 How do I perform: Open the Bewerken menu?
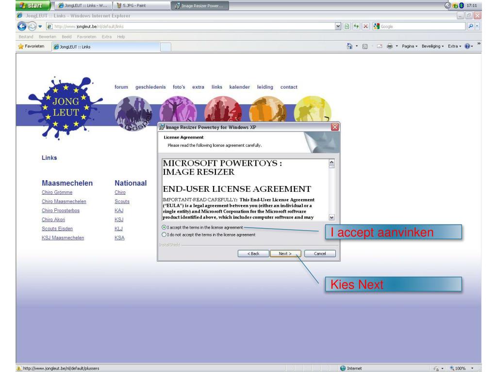47,37
